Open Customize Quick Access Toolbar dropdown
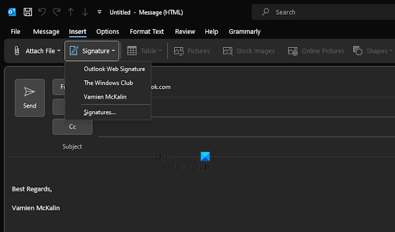The width and height of the screenshot is (395, 232). pos(99,12)
